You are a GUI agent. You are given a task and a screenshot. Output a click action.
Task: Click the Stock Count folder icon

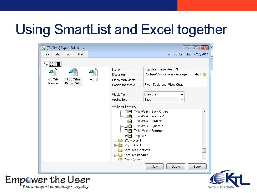tap(121, 159)
